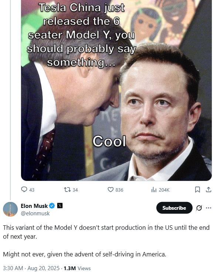Open the three-dot more options menu
The image size is (214, 272).
coord(208,208)
